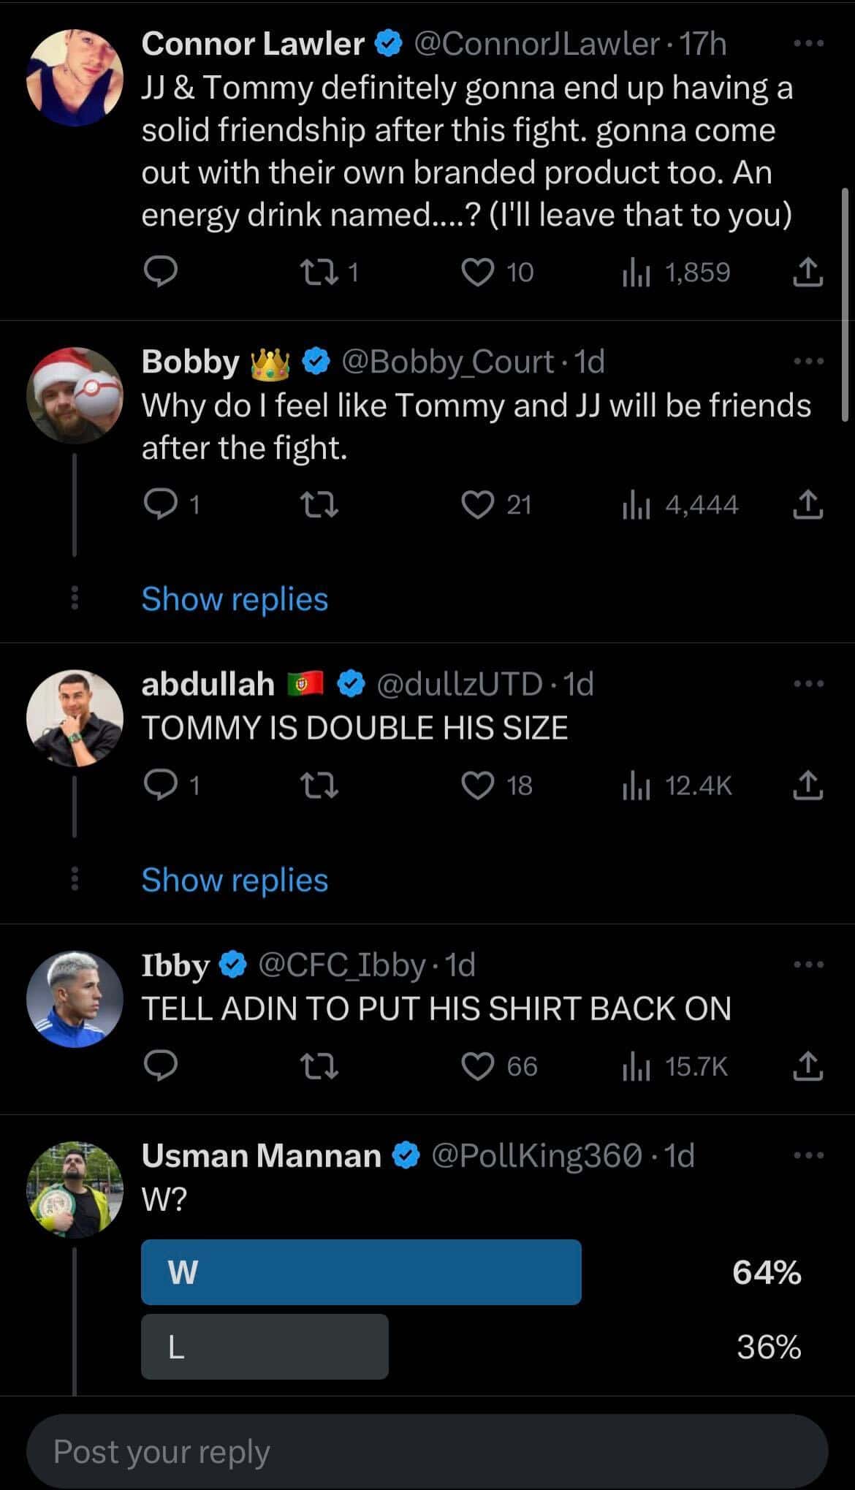Like Ibby's tweet about Adin
855x1490 pixels.
pyautogui.click(x=478, y=1067)
